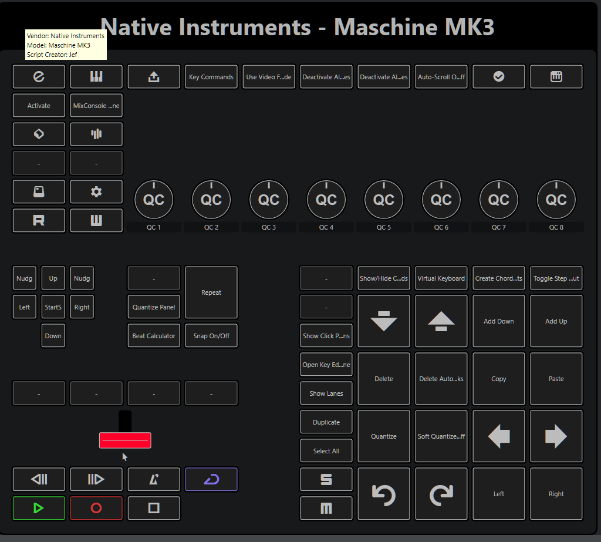Click the Add Down button
This screenshot has height=542, width=601.
coord(499,321)
